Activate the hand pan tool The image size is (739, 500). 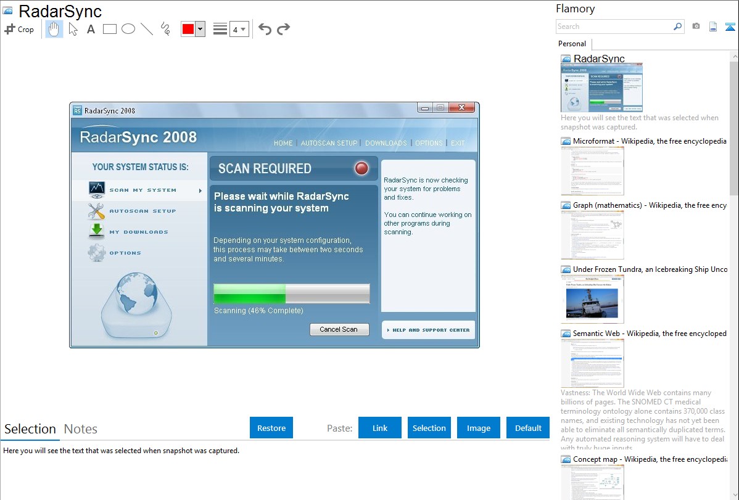pyautogui.click(x=54, y=29)
